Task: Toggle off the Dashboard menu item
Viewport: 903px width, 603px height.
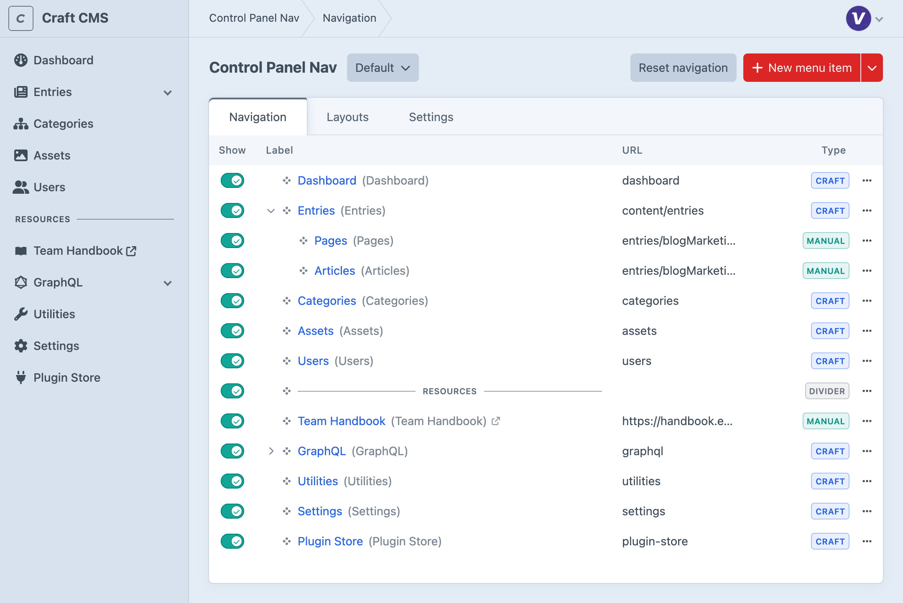Action: tap(232, 180)
